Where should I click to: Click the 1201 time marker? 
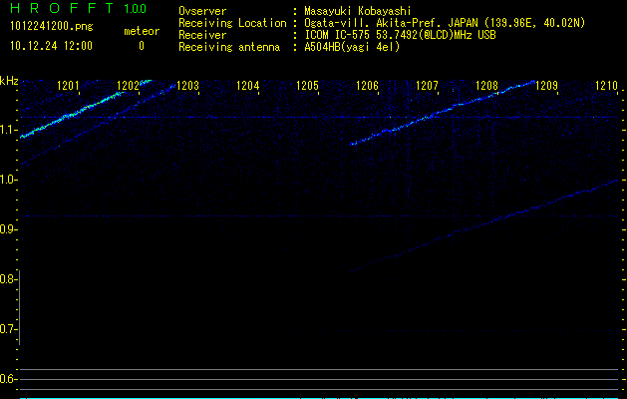tap(68, 85)
